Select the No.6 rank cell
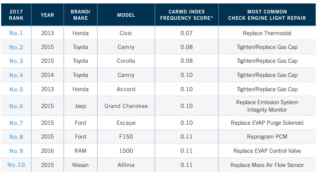Screen dimensions: 318x174 pyautogui.click(x=16, y=106)
